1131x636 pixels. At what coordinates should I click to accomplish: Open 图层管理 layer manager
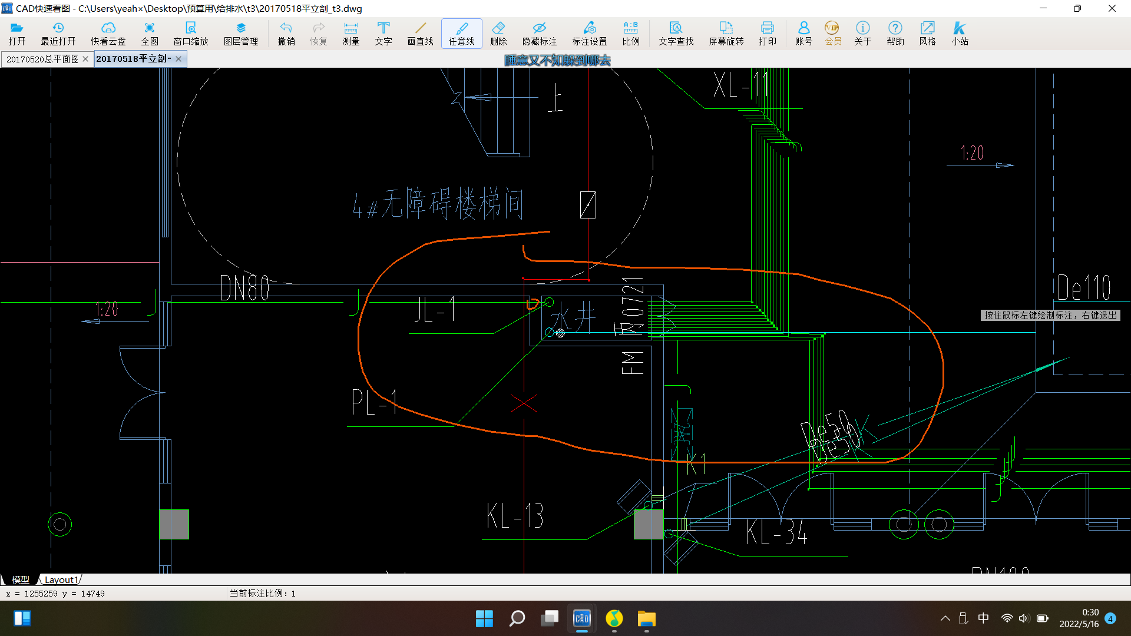click(x=241, y=34)
